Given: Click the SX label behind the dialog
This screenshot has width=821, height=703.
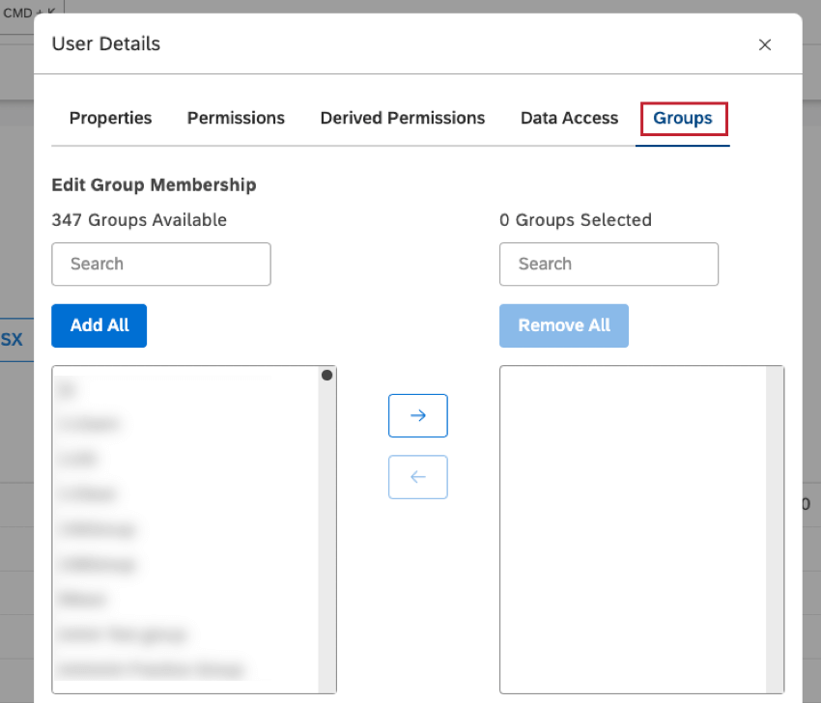Looking at the screenshot, I should click(12, 340).
